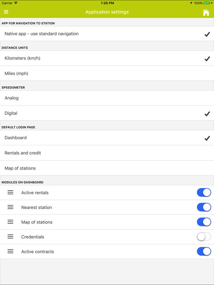Tap the reorder handle for Credentials
This screenshot has width=214, height=285.
[x=10, y=236]
